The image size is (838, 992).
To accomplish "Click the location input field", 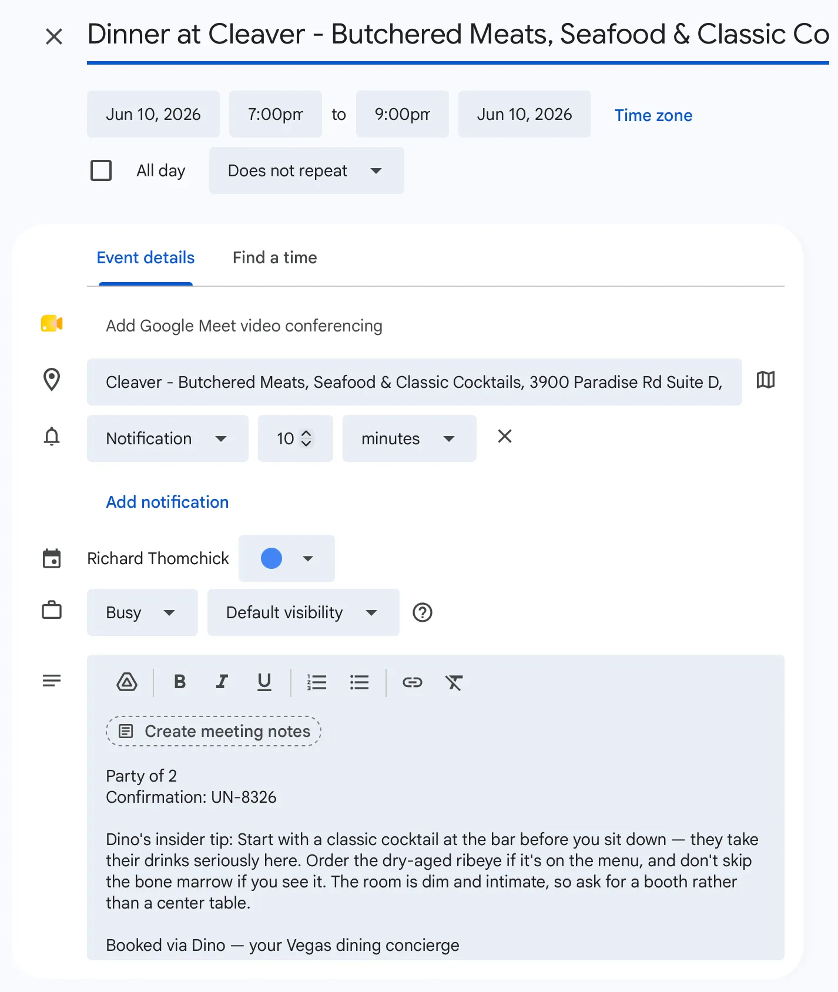I will pos(414,382).
